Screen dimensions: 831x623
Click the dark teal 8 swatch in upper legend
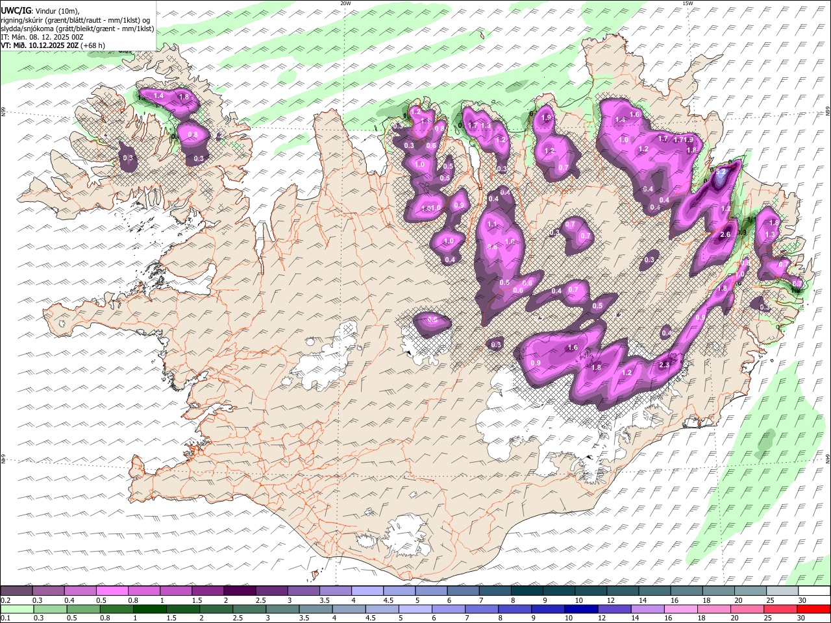(x=527, y=591)
